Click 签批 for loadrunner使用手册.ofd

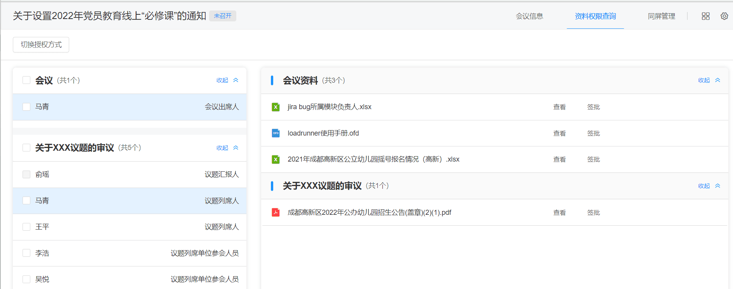coord(593,133)
